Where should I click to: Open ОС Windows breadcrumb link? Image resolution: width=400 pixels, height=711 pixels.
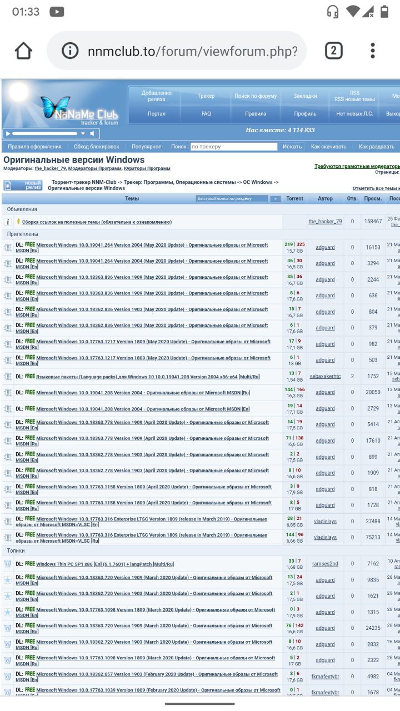tap(258, 182)
